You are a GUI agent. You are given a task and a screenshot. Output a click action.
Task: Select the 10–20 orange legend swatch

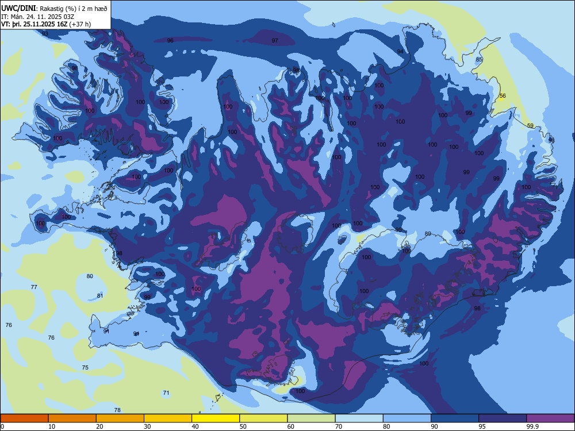72,418
